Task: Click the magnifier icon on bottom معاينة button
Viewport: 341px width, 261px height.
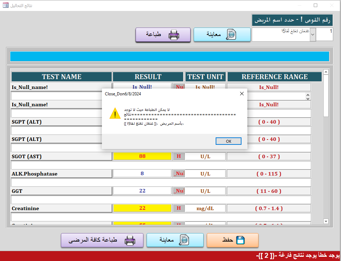Action: (184, 240)
